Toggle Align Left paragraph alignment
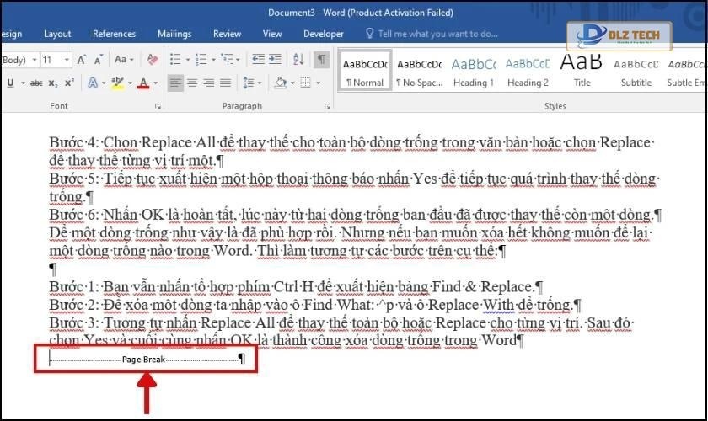 (175, 83)
